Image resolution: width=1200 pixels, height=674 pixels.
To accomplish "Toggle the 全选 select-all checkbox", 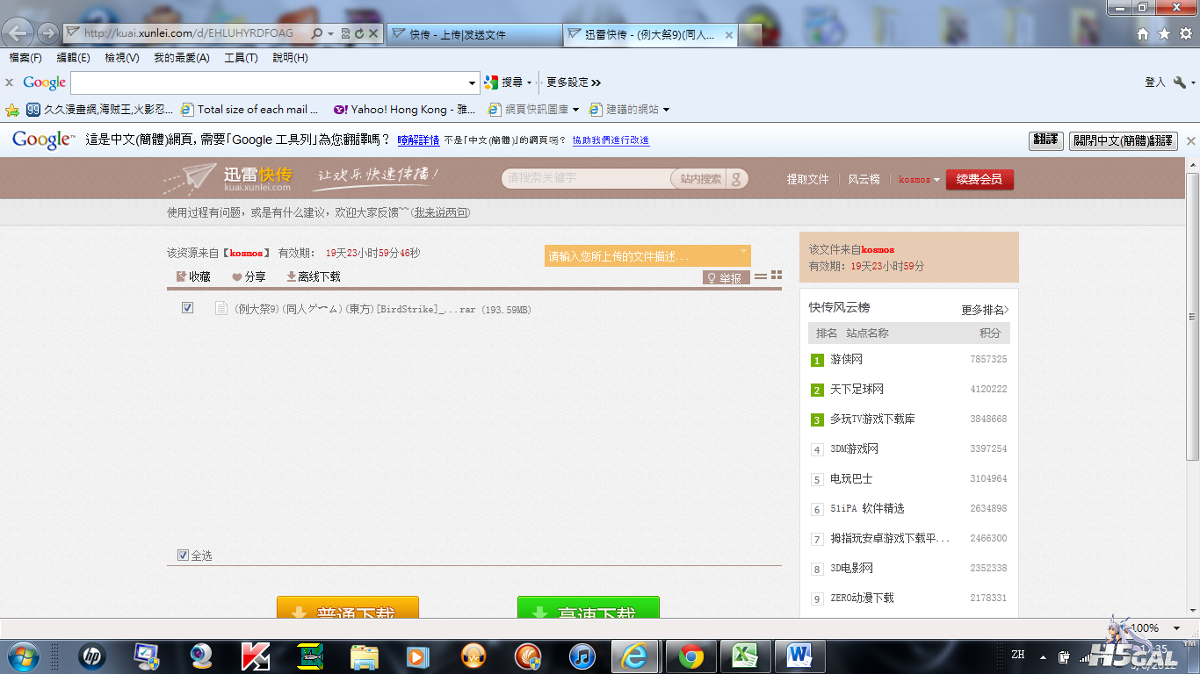I will pos(183,555).
